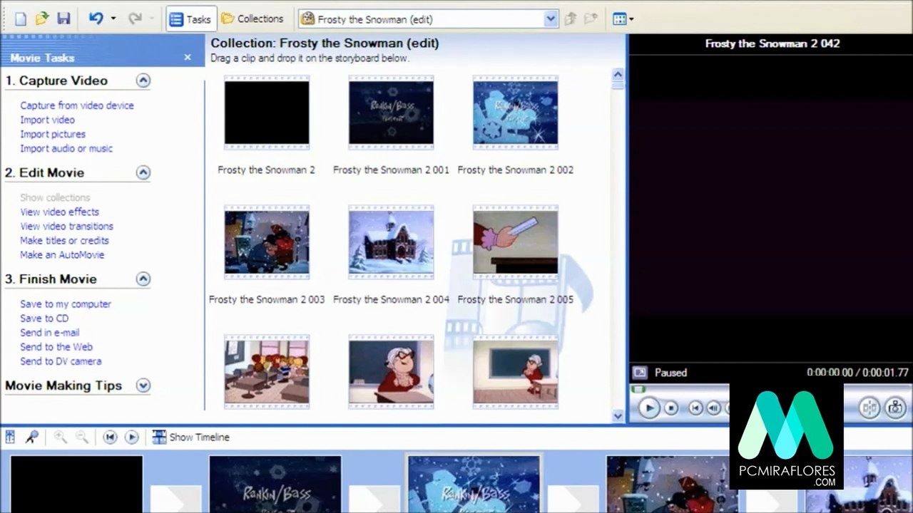The image size is (913, 513).
Task: Click the 'Paused' status text
Action: (x=670, y=373)
